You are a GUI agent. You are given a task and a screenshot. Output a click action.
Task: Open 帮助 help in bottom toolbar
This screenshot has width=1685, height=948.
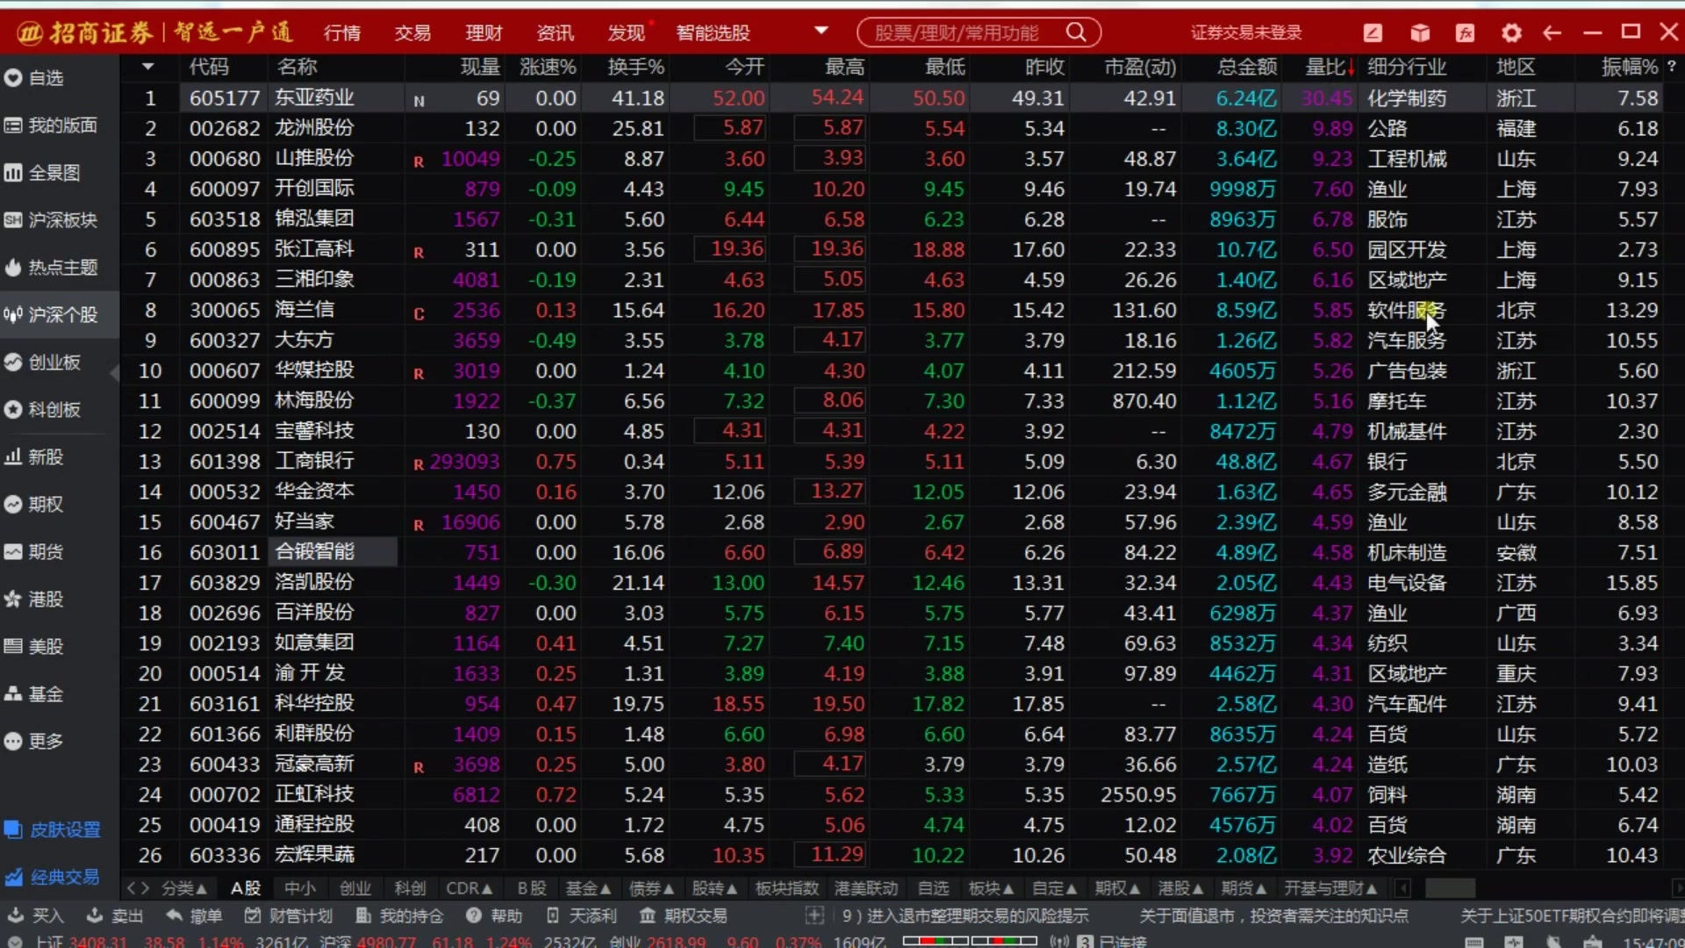[x=494, y=916]
